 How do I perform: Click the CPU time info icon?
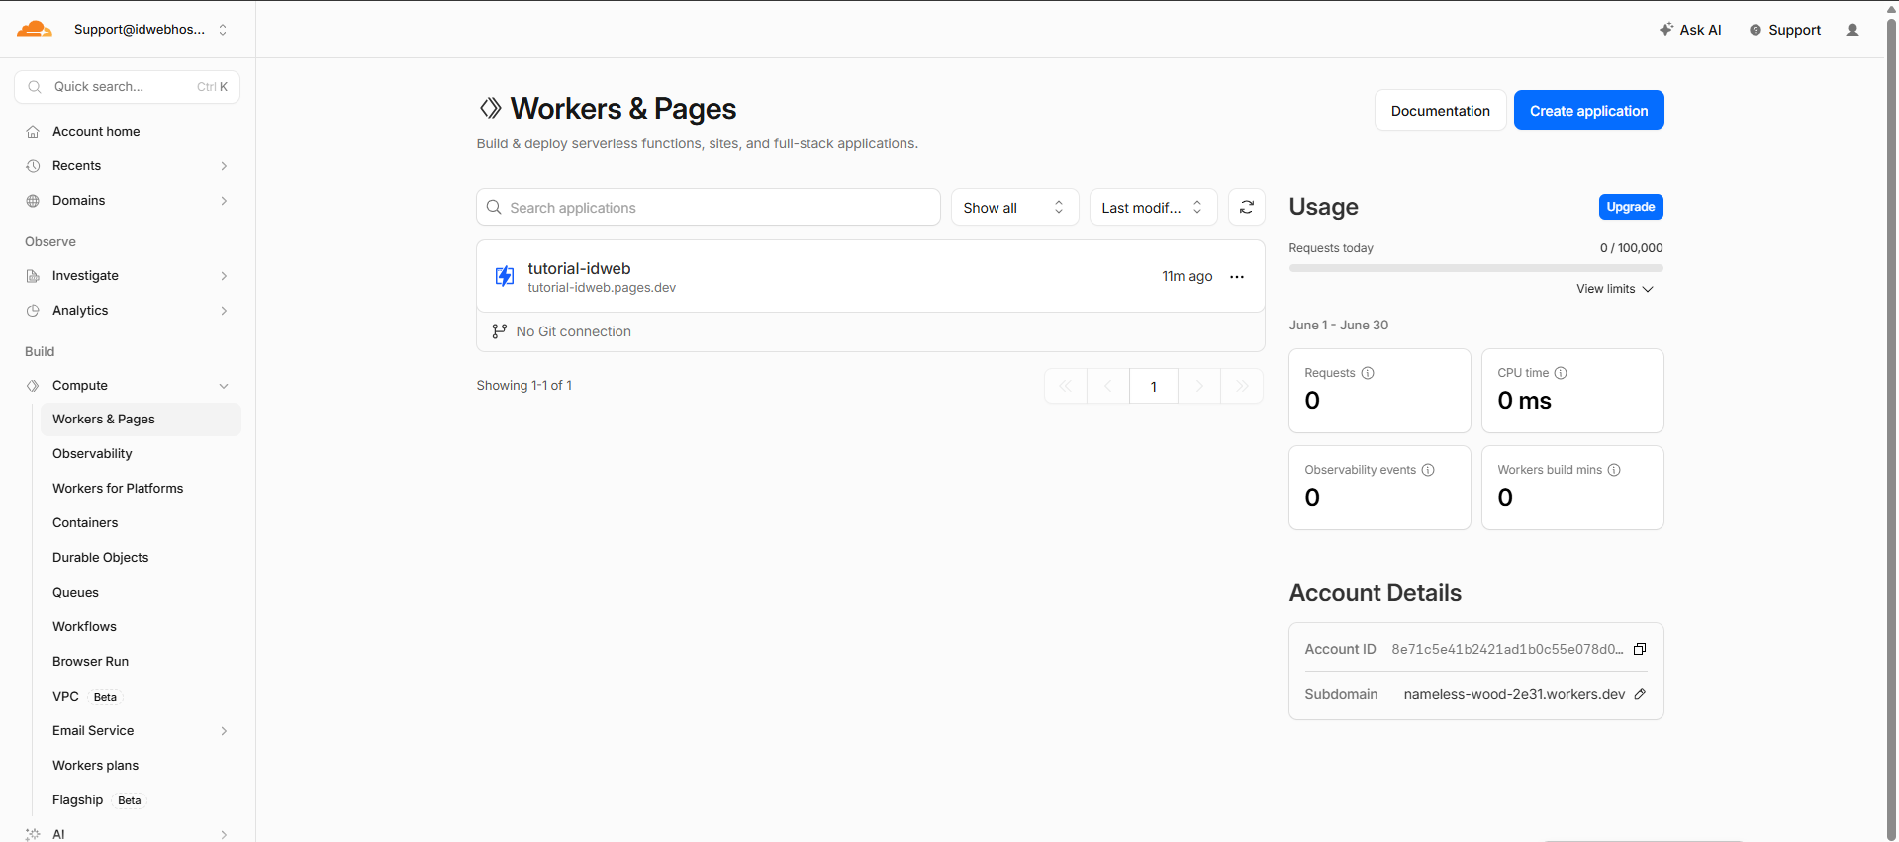1561,373
